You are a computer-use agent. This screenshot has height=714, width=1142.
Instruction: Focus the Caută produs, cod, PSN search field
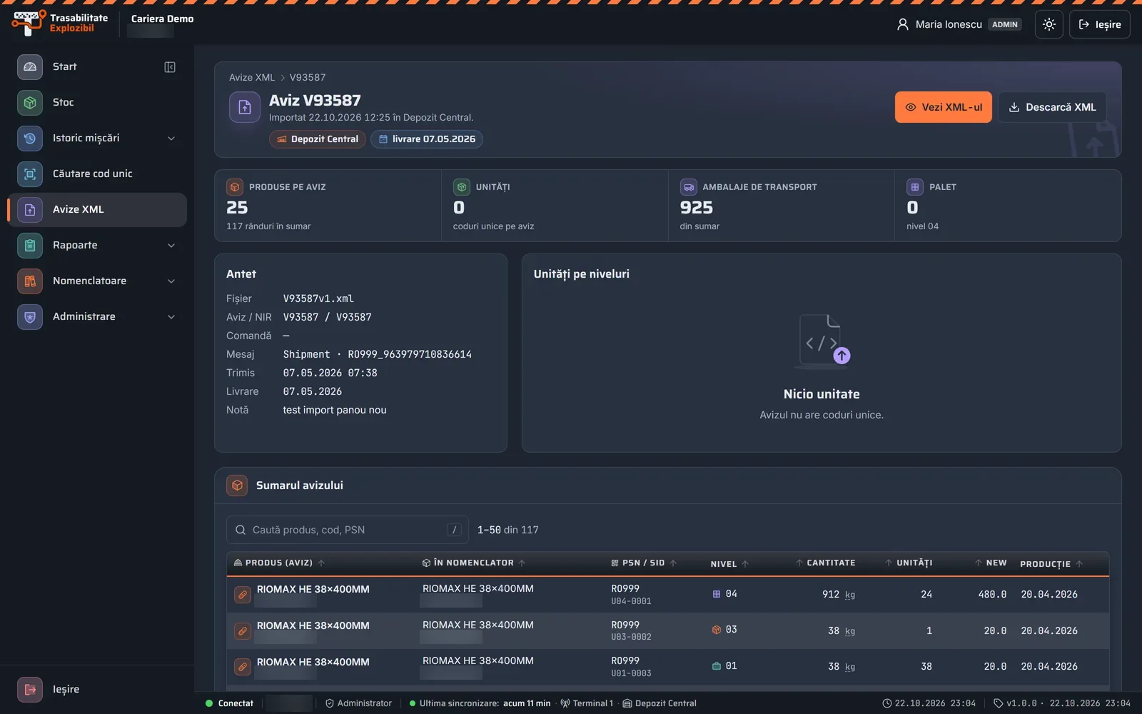click(348, 530)
